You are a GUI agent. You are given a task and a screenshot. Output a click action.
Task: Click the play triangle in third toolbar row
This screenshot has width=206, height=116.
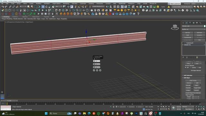(x=39, y=14)
